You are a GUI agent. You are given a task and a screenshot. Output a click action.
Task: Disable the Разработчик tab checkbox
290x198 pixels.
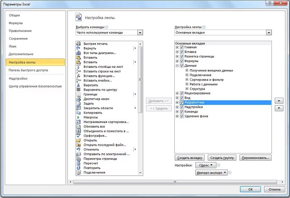click(x=182, y=102)
